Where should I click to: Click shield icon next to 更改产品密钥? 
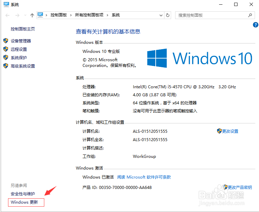coord(225,187)
